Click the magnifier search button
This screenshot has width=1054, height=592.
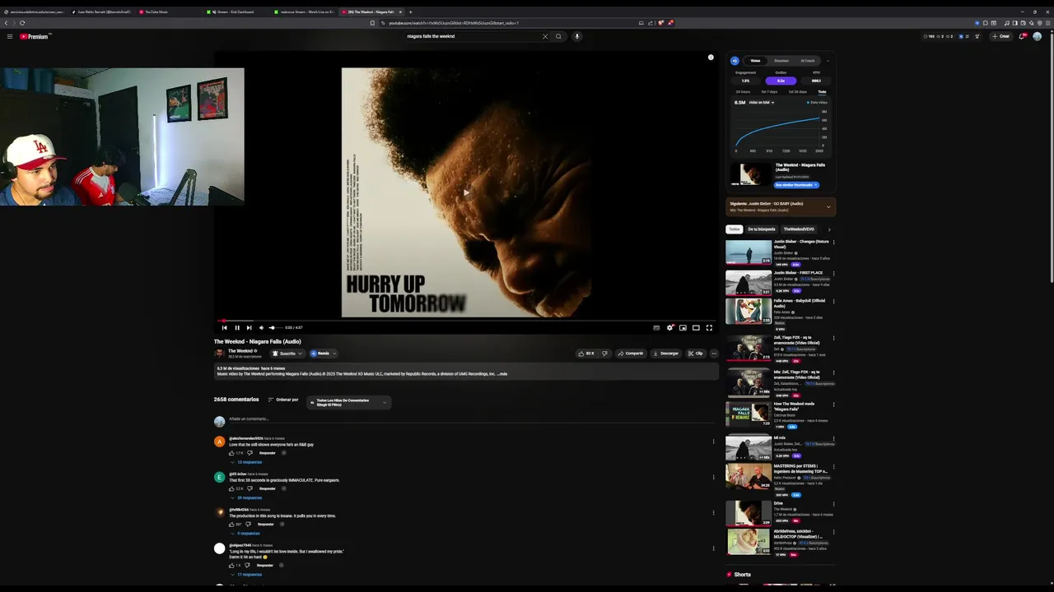point(558,36)
